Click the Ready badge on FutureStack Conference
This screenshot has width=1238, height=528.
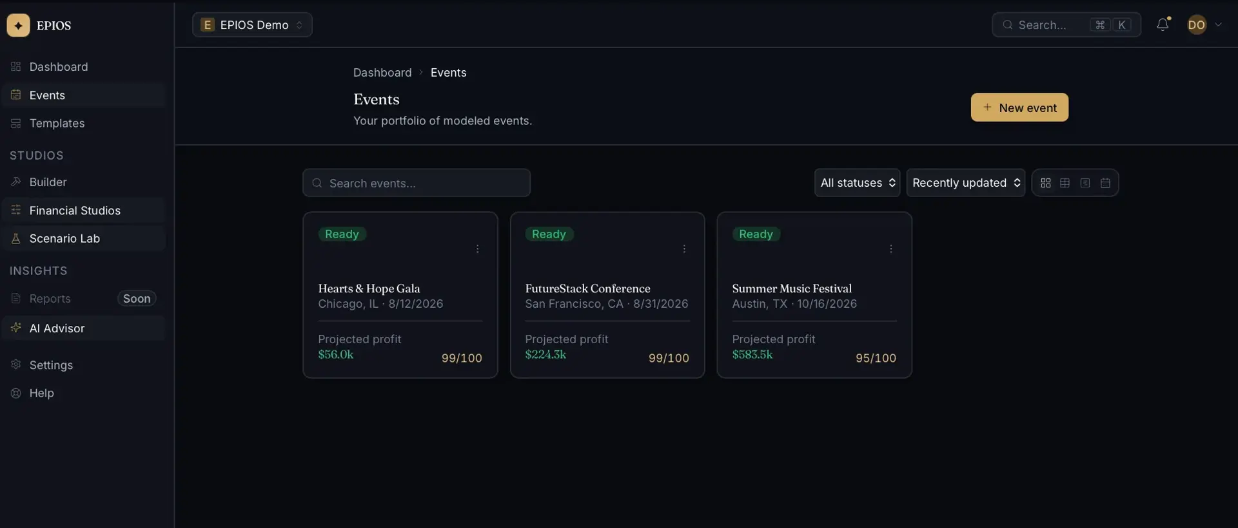549,234
